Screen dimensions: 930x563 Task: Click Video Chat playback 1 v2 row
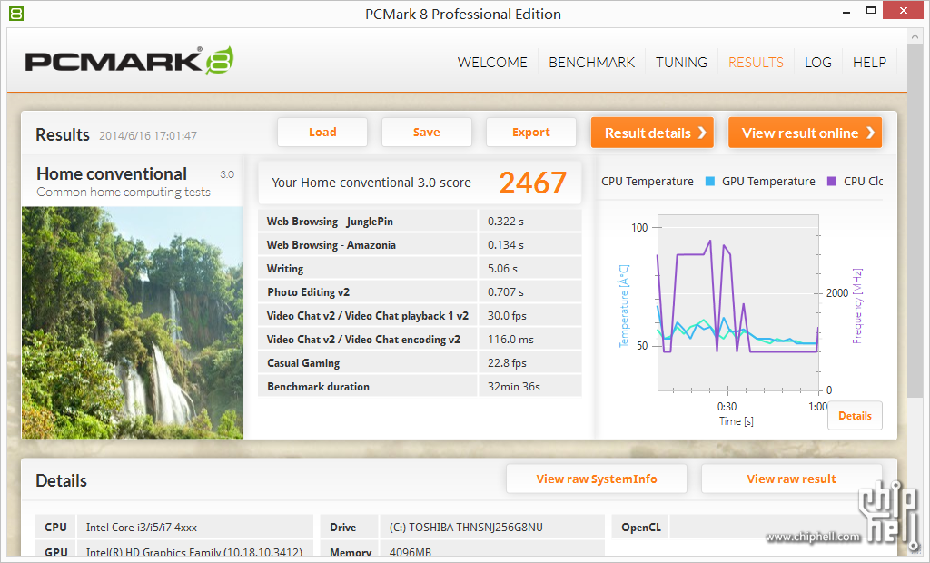pos(420,316)
